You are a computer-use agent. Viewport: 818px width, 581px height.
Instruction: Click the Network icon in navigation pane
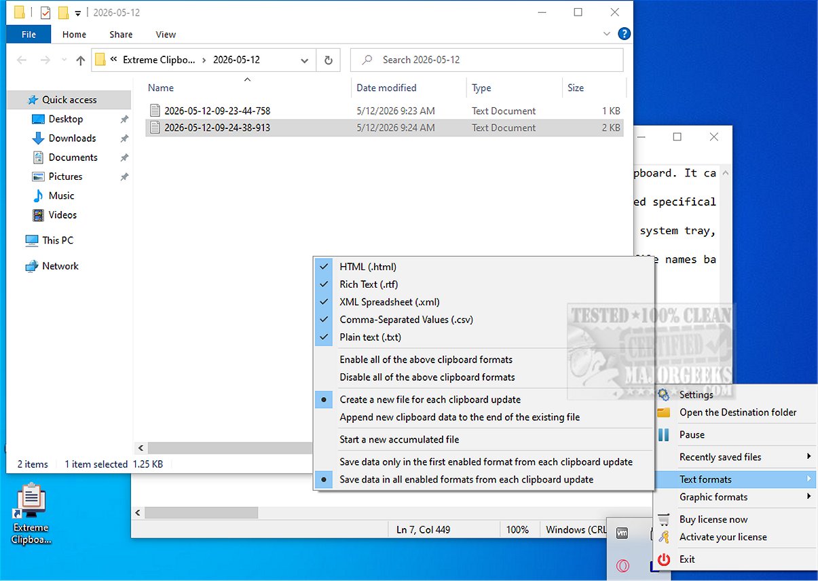tap(32, 266)
